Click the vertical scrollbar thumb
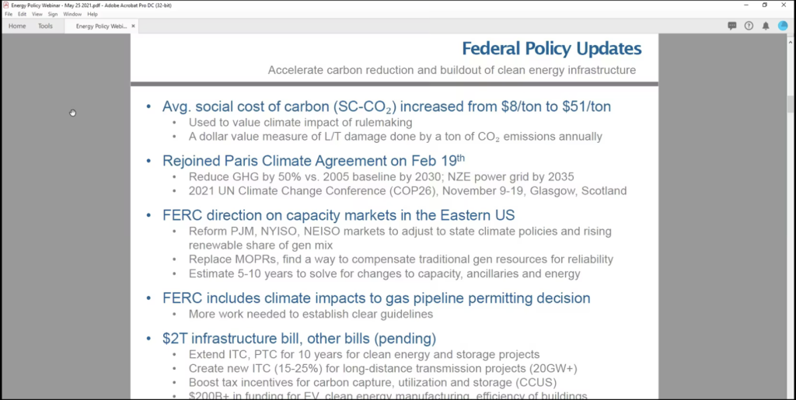This screenshot has height=400, width=796. point(791,105)
